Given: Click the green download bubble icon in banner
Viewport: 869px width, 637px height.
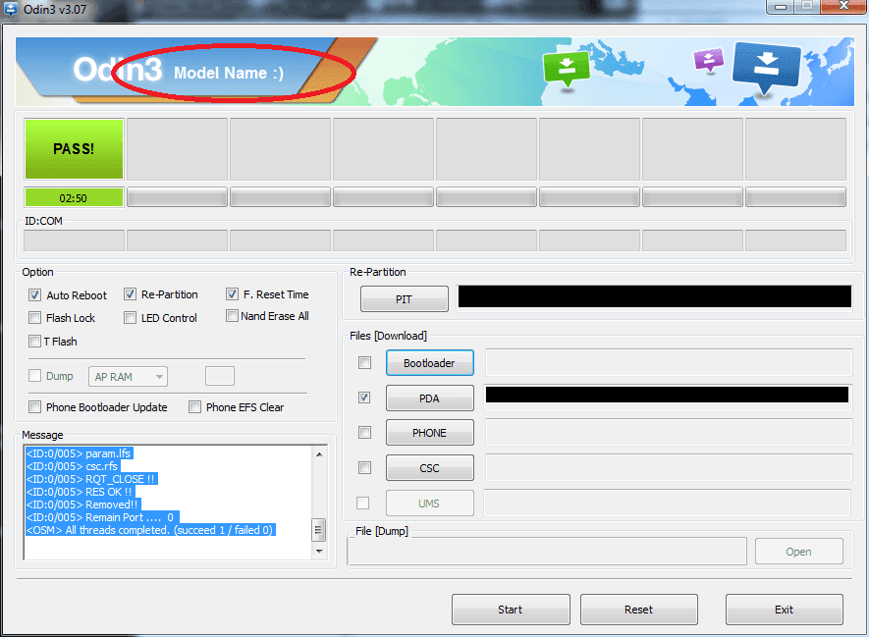Looking at the screenshot, I should tap(566, 70).
